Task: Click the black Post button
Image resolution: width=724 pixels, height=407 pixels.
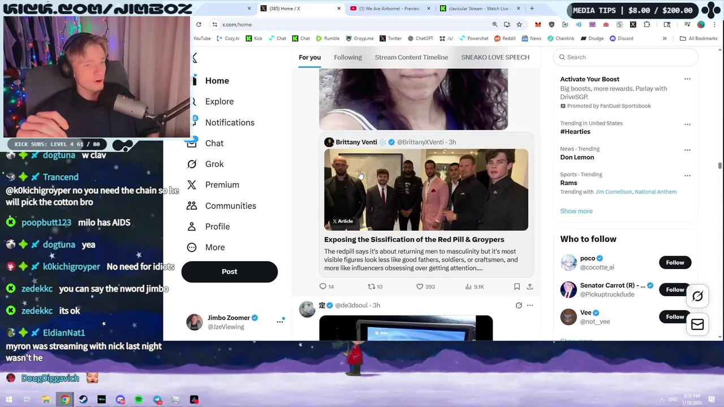Action: [230, 271]
